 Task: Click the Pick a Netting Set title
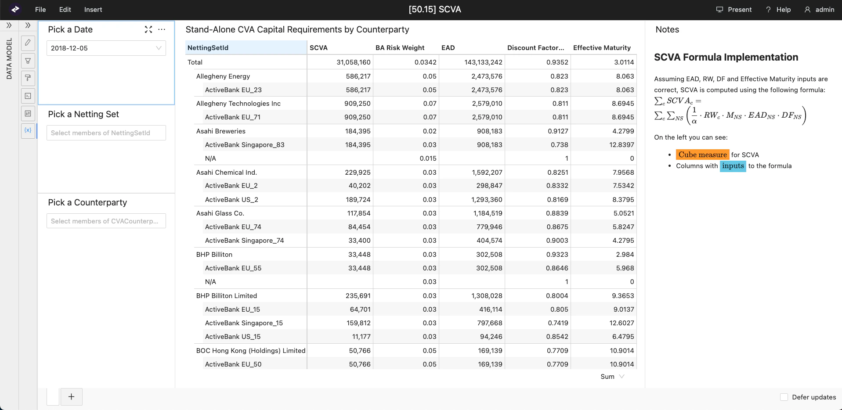pos(83,114)
